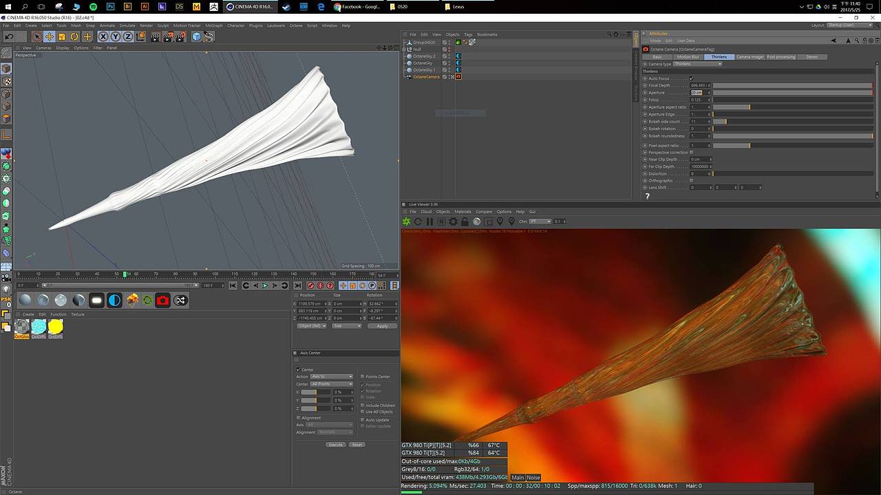Select the Move tool

tap(50, 36)
